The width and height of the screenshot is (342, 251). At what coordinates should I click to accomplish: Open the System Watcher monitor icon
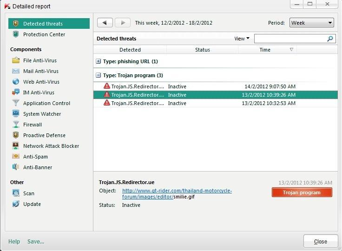tap(16, 114)
